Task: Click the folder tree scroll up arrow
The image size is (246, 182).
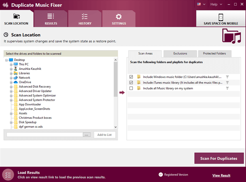Action: (115, 60)
